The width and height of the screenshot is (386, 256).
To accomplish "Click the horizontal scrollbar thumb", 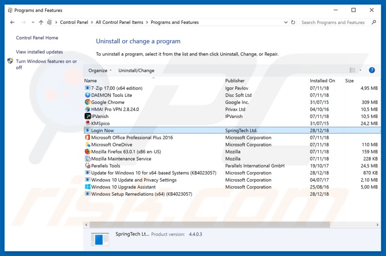I will (x=210, y=225).
